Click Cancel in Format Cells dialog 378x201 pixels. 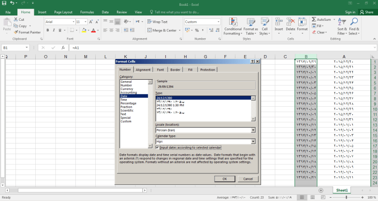click(248, 179)
